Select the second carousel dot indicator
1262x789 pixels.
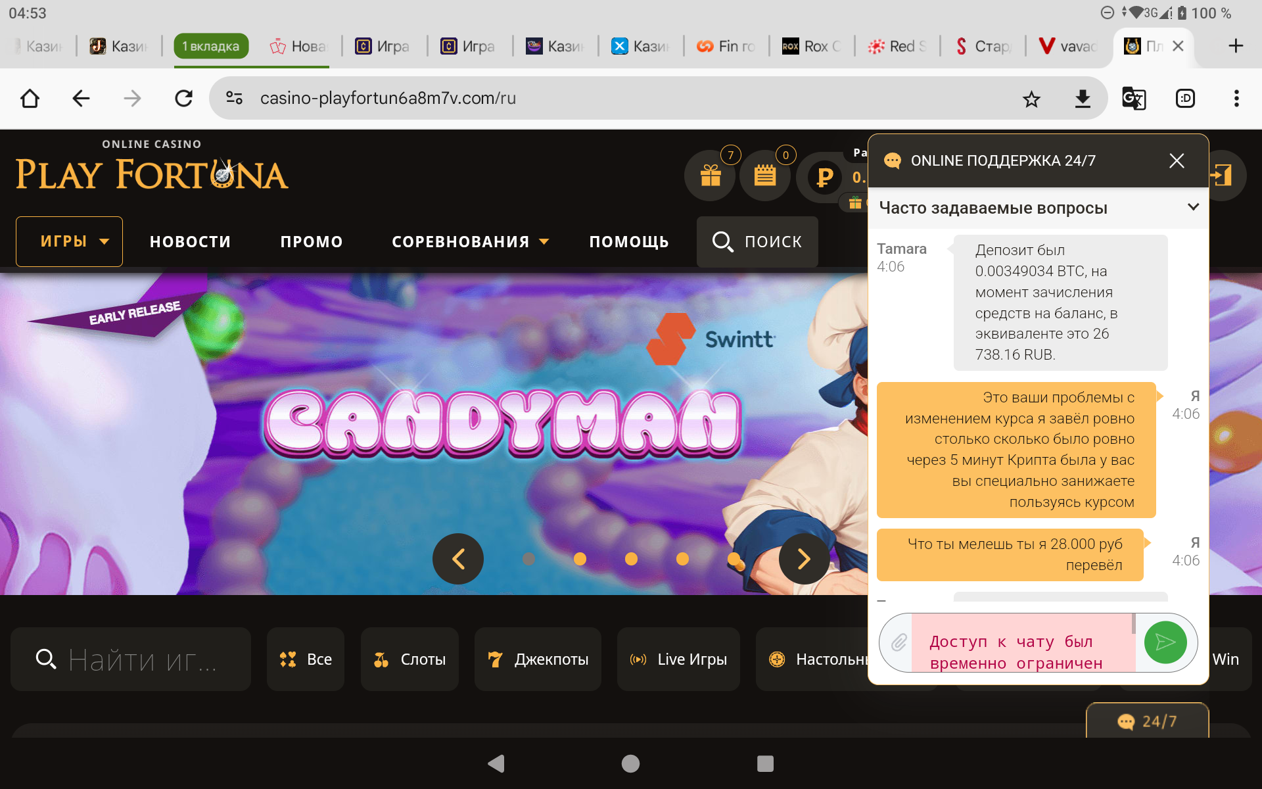[x=580, y=559]
